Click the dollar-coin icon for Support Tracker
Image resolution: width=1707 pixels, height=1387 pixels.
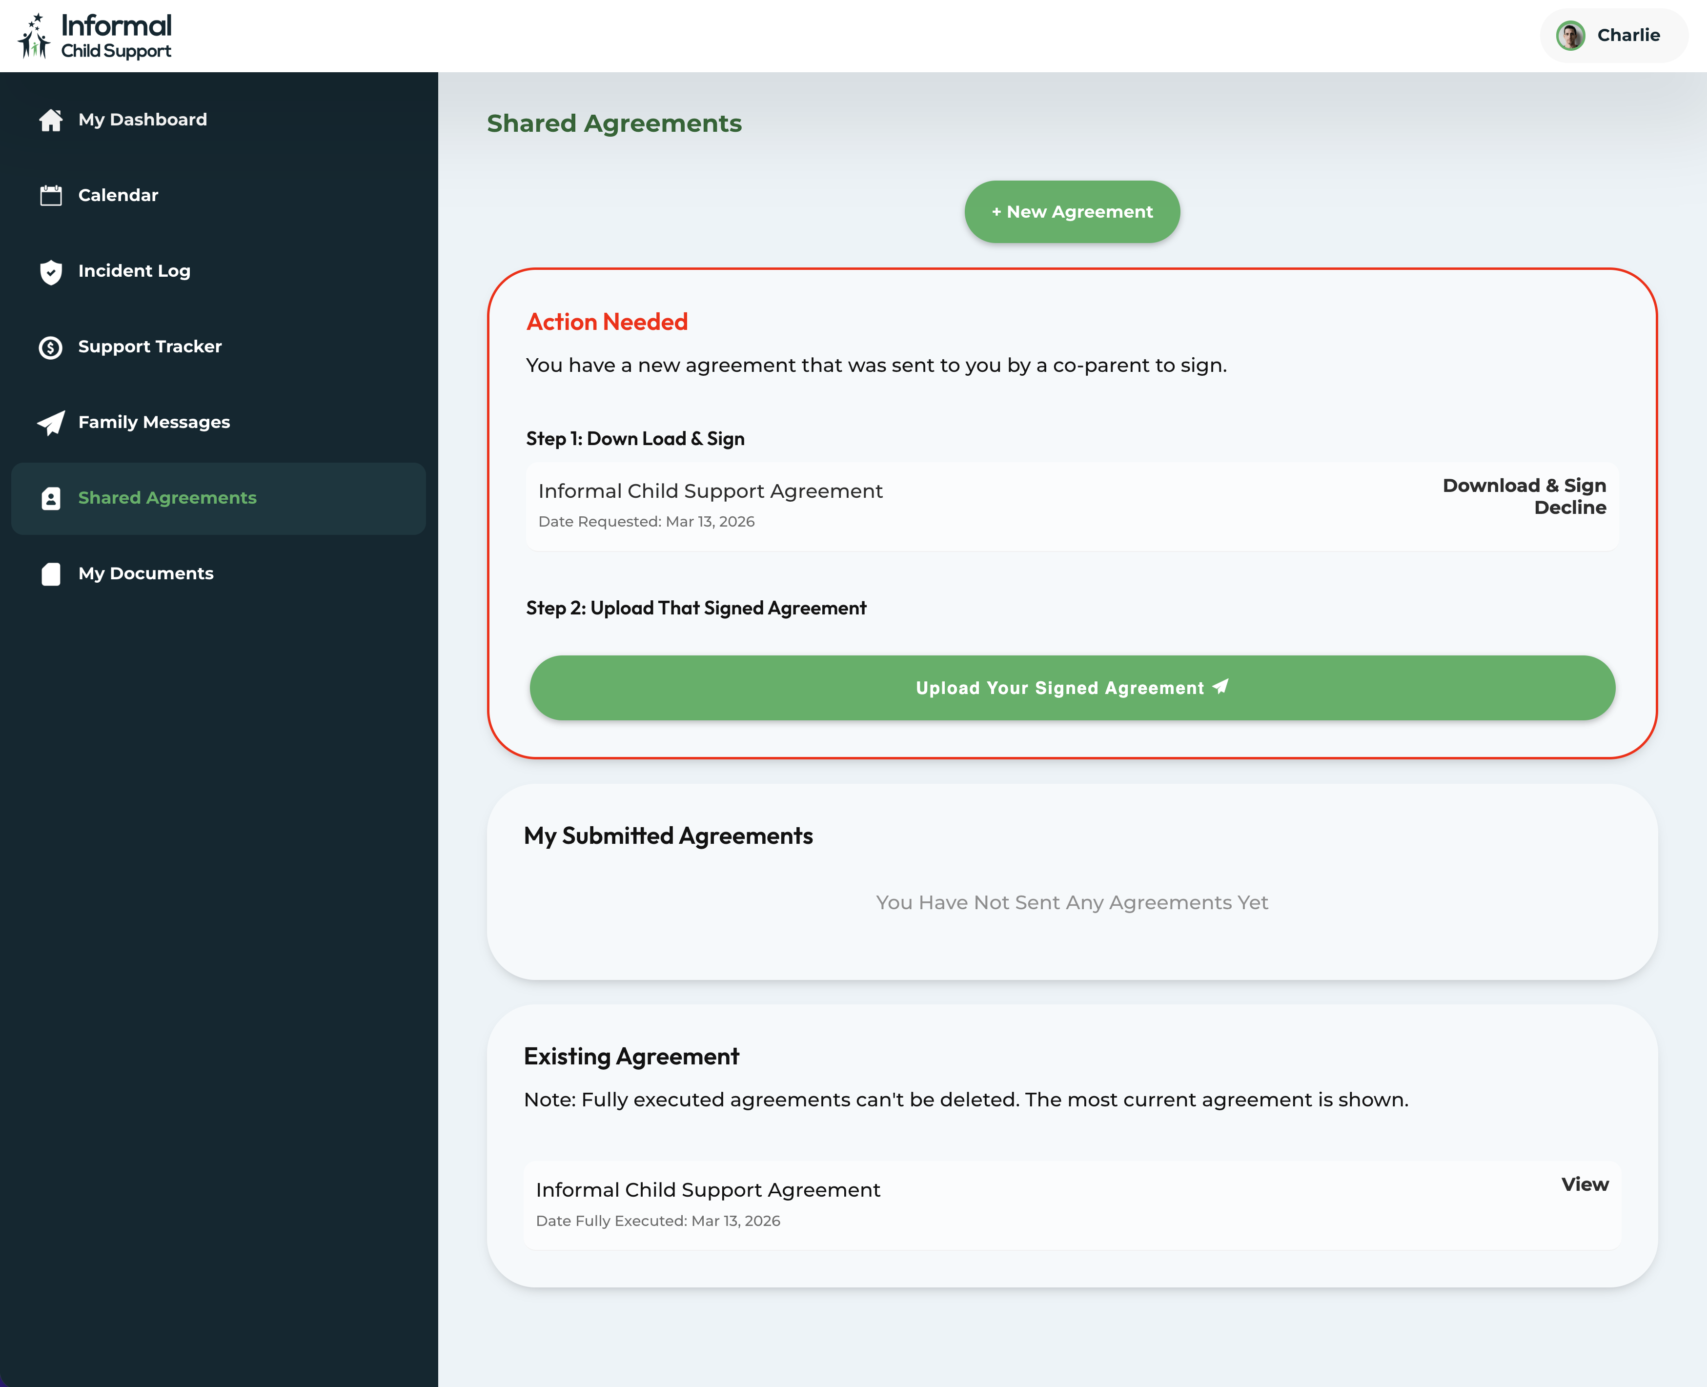[50, 347]
